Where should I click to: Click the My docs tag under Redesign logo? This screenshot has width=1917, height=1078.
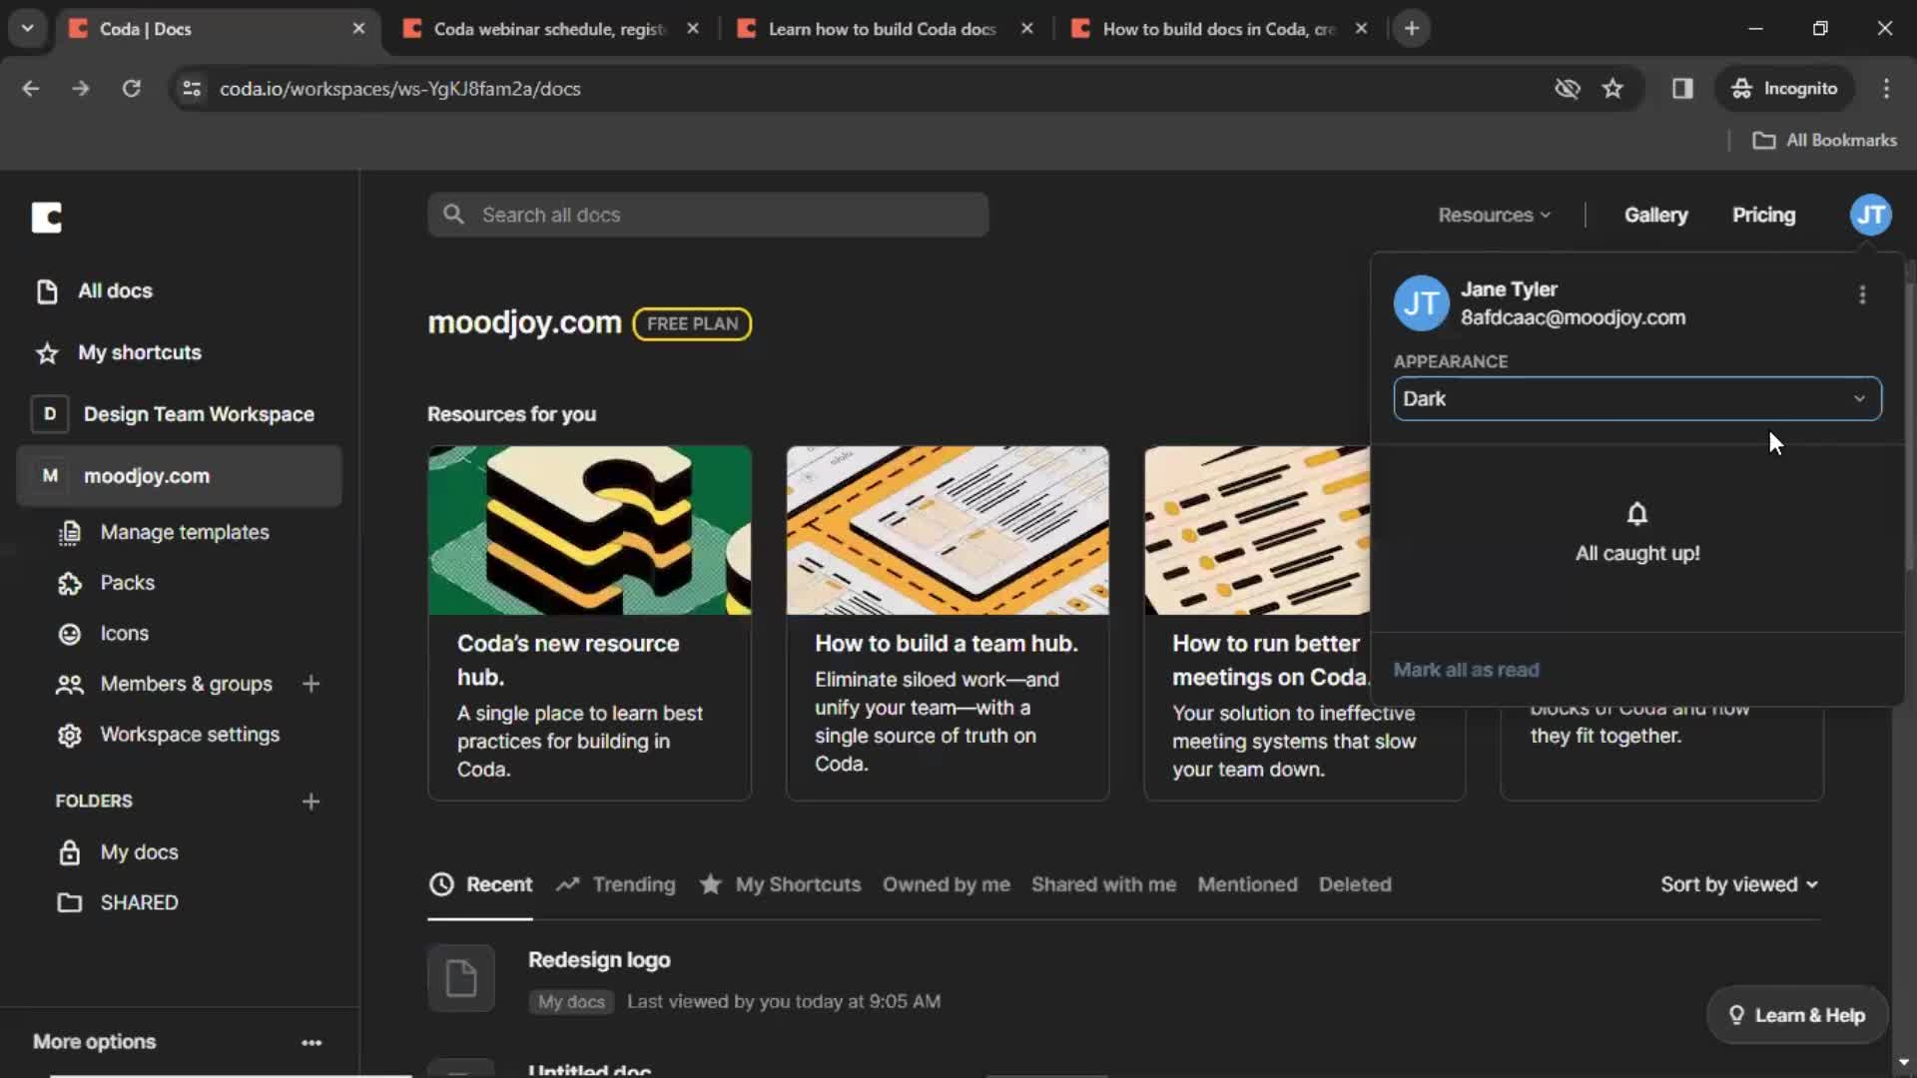point(571,1002)
